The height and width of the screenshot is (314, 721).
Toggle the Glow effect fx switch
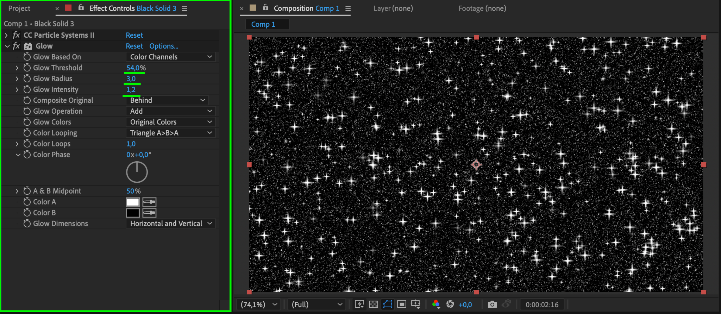pyautogui.click(x=16, y=46)
